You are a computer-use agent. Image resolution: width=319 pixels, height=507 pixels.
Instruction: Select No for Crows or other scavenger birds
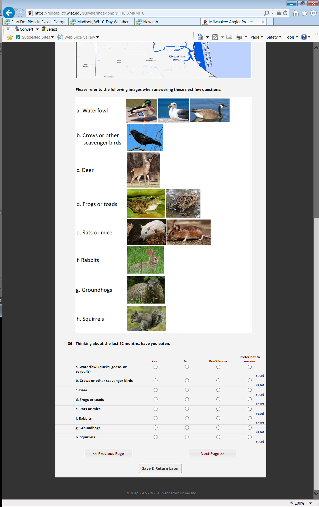click(187, 380)
